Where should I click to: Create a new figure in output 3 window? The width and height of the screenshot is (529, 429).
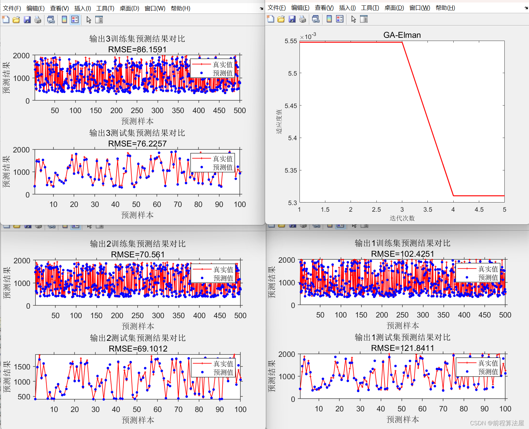tap(6, 20)
